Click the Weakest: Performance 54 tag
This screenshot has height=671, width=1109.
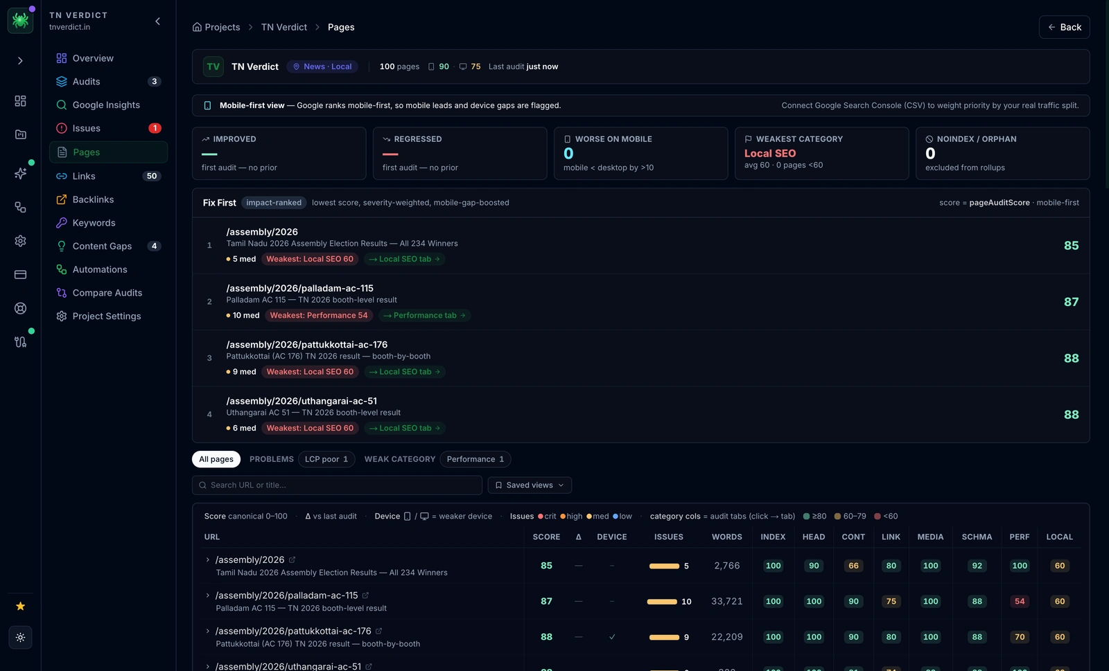[x=319, y=316]
